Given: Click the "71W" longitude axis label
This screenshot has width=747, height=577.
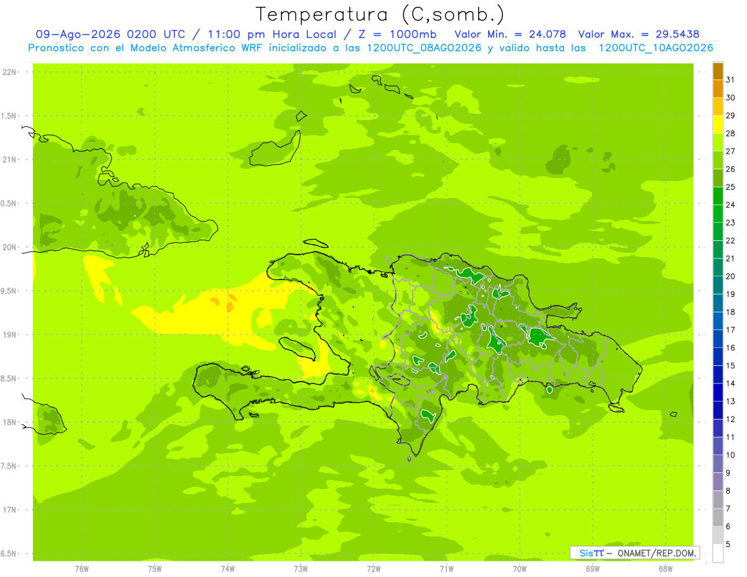Looking at the screenshot, I should click(x=446, y=568).
